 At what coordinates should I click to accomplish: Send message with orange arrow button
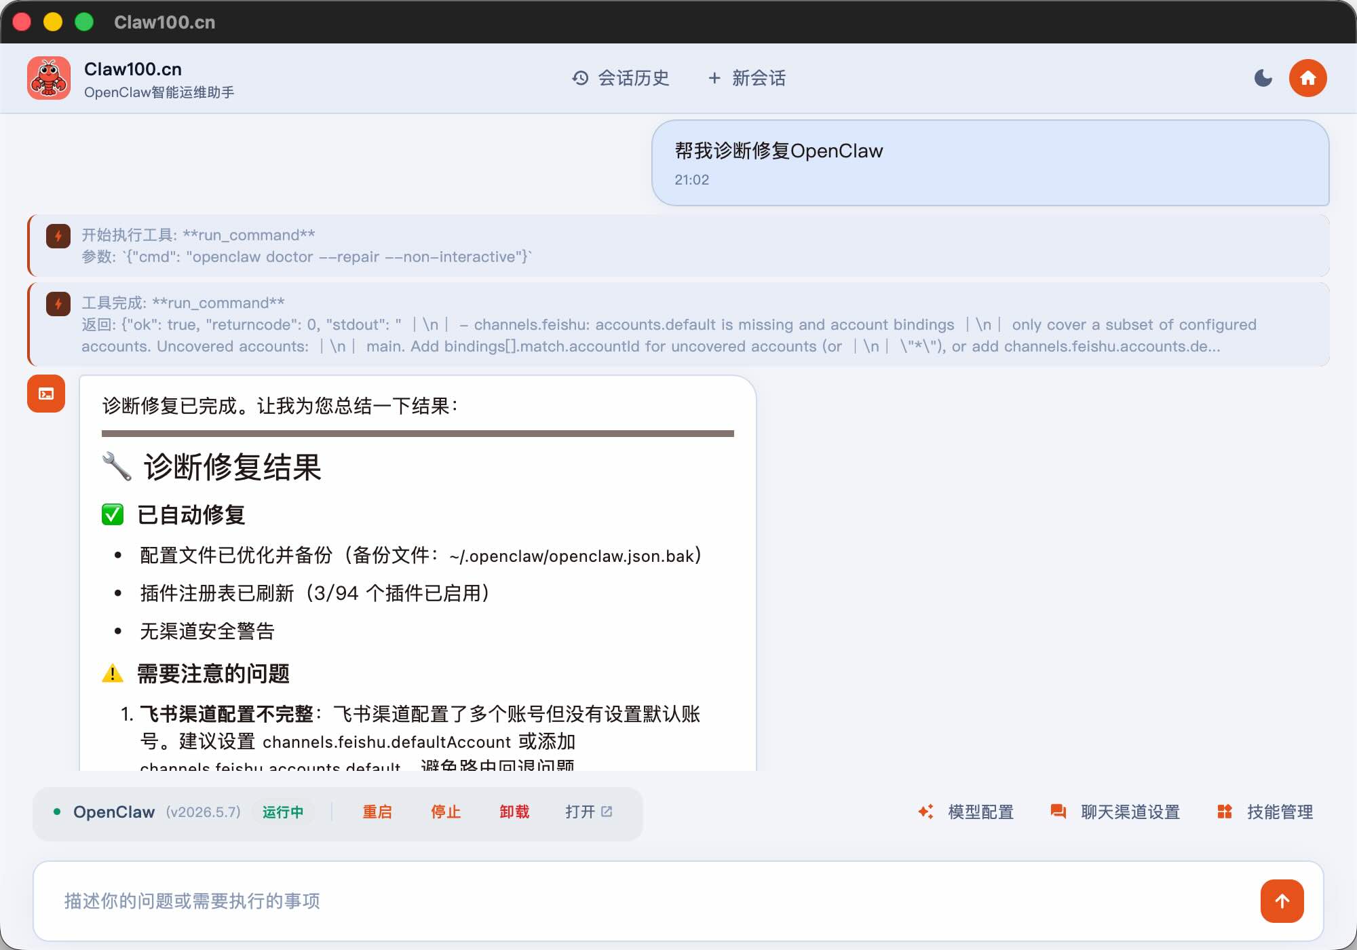coord(1282,901)
